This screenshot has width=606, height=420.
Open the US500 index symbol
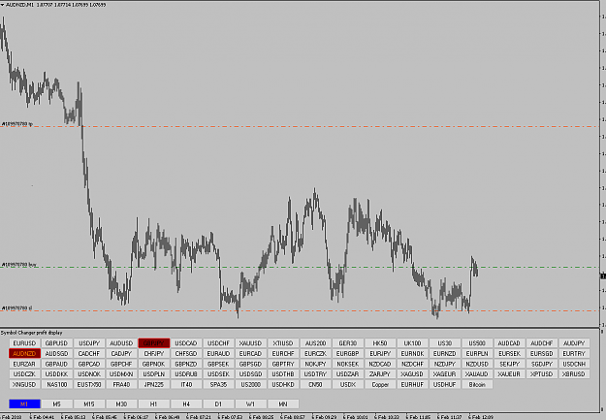pyautogui.click(x=477, y=343)
